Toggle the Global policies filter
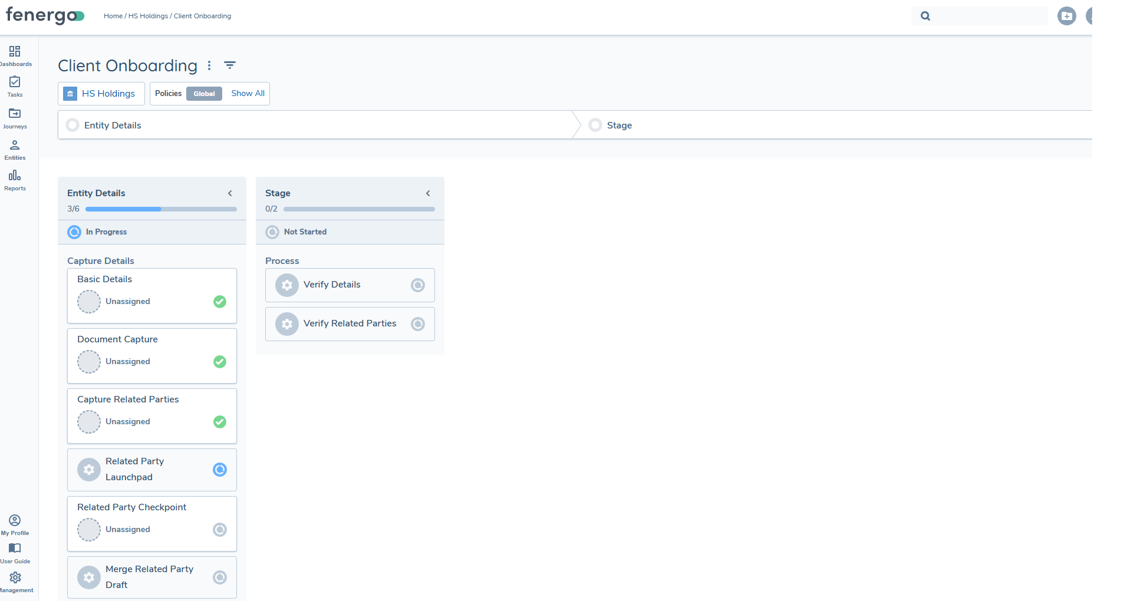 pyautogui.click(x=204, y=94)
